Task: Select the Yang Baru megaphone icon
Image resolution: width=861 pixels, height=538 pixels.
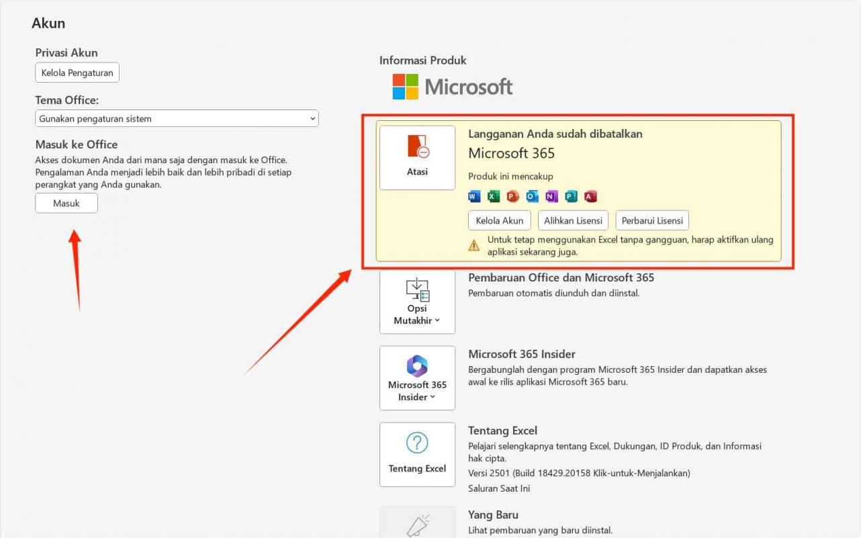Action: point(417,524)
